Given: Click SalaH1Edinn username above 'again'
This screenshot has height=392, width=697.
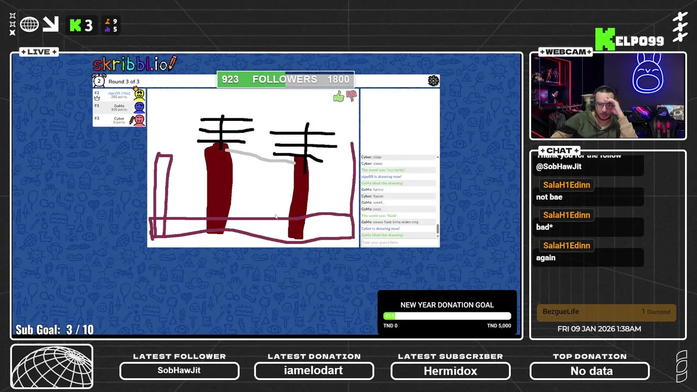Looking at the screenshot, I should click(566, 246).
